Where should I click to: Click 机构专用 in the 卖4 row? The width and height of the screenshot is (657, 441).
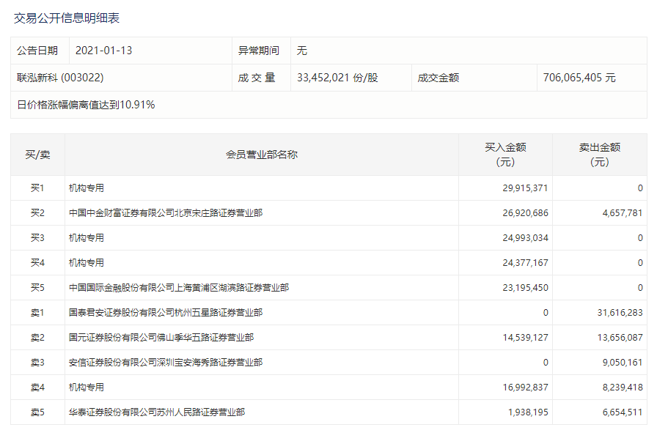pyautogui.click(x=87, y=388)
